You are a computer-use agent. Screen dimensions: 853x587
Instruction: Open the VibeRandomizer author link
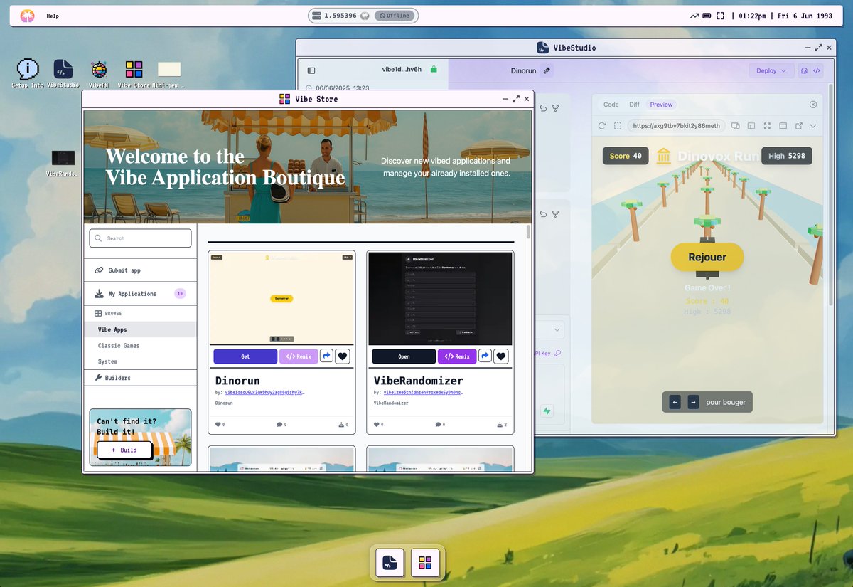[x=424, y=392]
